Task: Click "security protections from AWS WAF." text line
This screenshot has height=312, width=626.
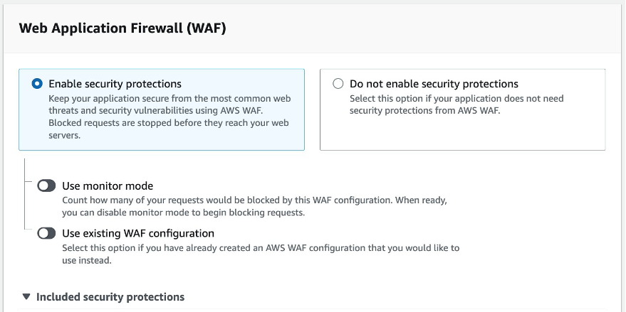Action: click(425, 110)
